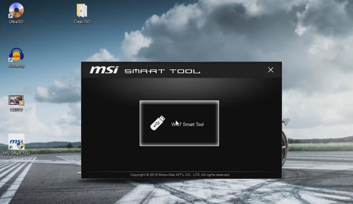Close the MSI Smart Tool window
The image size is (353, 204).
pos(271,70)
